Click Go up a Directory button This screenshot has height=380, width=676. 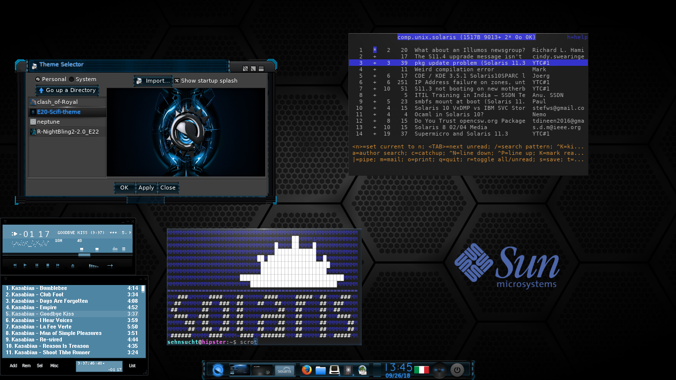click(67, 91)
